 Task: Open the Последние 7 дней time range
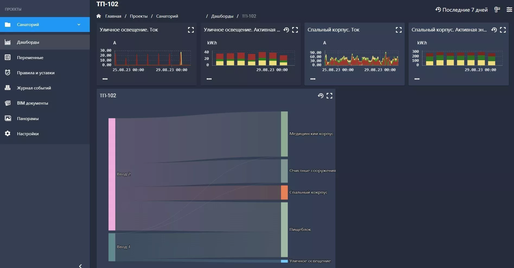pos(461,10)
